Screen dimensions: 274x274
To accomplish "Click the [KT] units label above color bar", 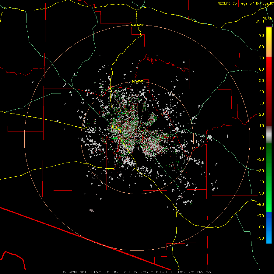I will (260, 21).
